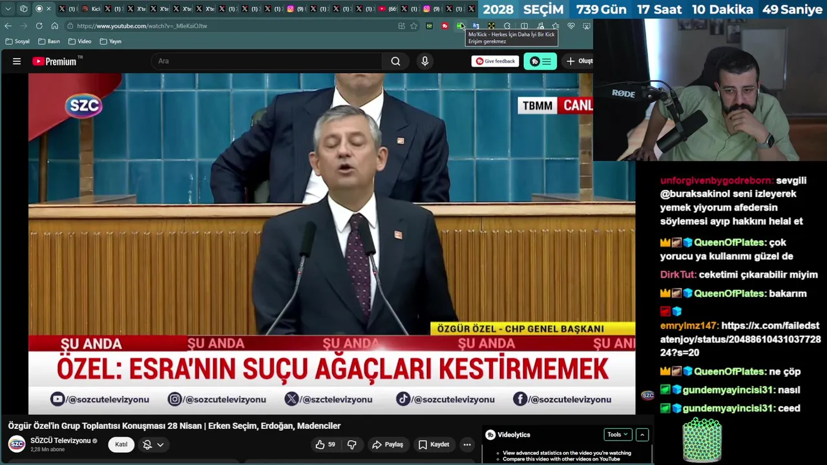This screenshot has width=827, height=465.
Task: Open the red extension icon in toolbar
Action: pyautogui.click(x=445, y=26)
